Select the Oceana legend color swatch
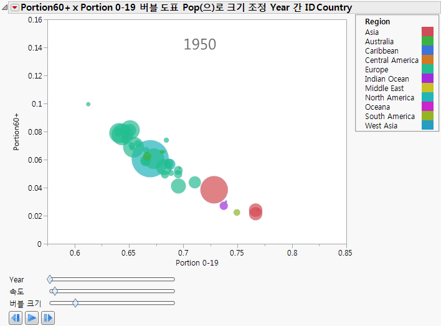 [427, 107]
